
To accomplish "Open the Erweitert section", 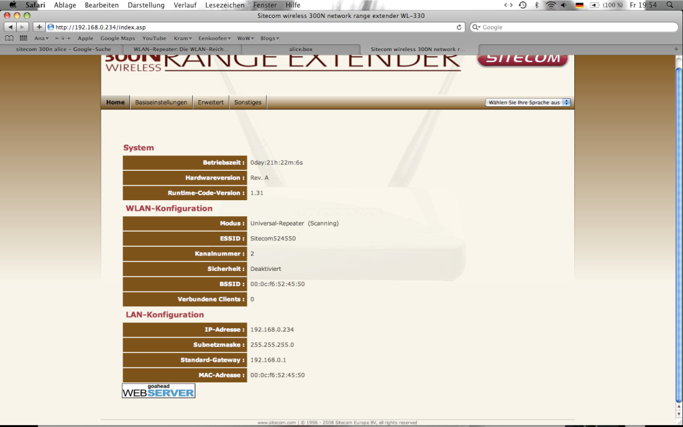I will [211, 102].
